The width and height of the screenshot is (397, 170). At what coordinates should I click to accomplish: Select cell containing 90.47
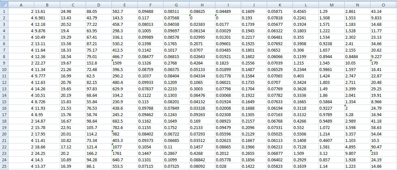click(x=383, y=147)
